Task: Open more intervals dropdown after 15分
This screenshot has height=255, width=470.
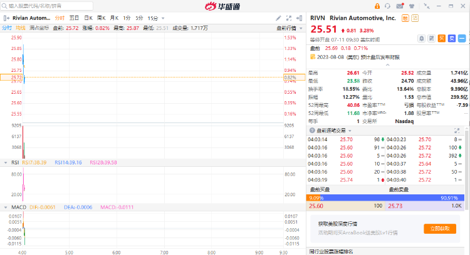Action: click(x=163, y=19)
